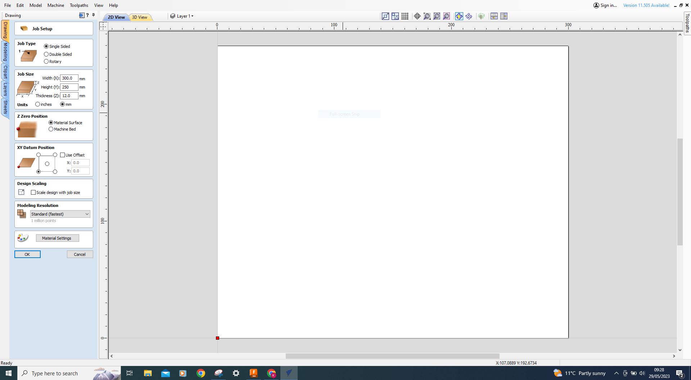
Task: Select bottom-right XY datum corner
Action: (55, 172)
